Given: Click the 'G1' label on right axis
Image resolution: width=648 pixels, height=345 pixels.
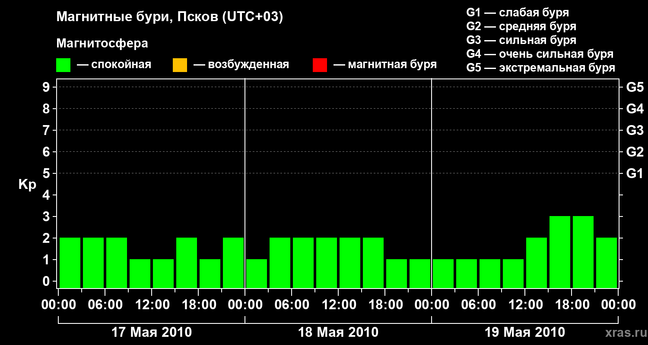Looking at the screenshot, I should coord(635,173).
